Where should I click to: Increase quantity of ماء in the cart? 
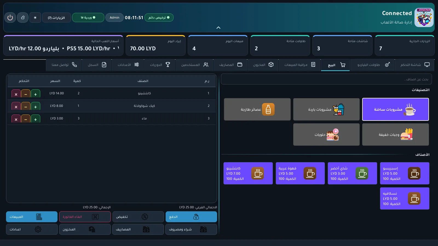(x=36, y=119)
